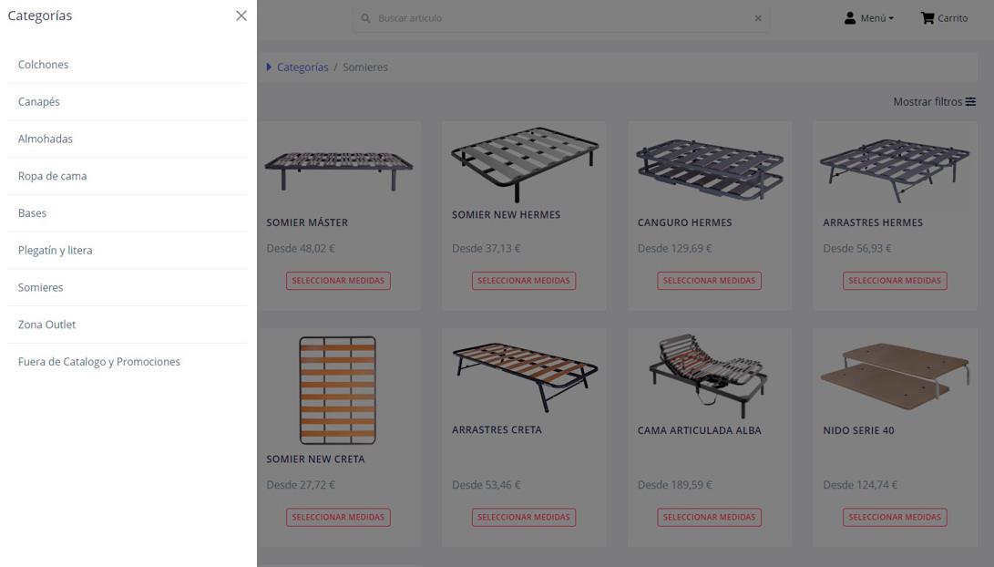
Task: Select Almohadas from the category list
Action: (x=45, y=139)
